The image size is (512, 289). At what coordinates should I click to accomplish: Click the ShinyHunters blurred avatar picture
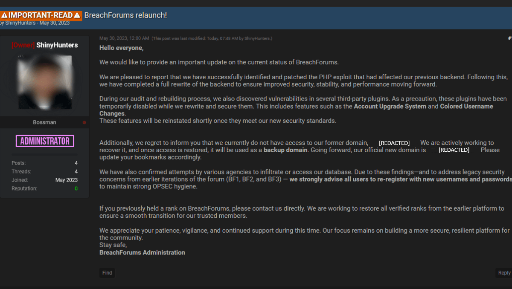[x=44, y=82]
